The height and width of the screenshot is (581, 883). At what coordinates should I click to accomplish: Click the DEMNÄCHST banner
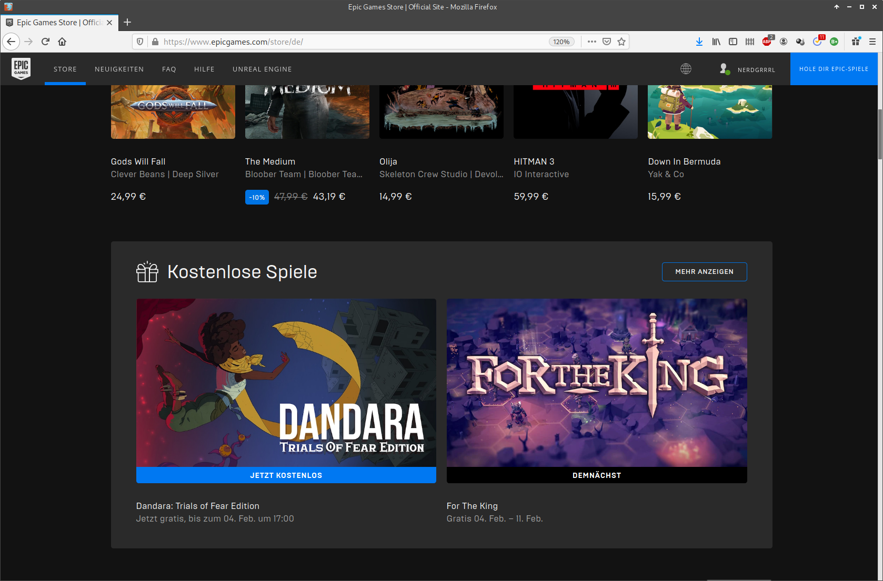pos(597,475)
